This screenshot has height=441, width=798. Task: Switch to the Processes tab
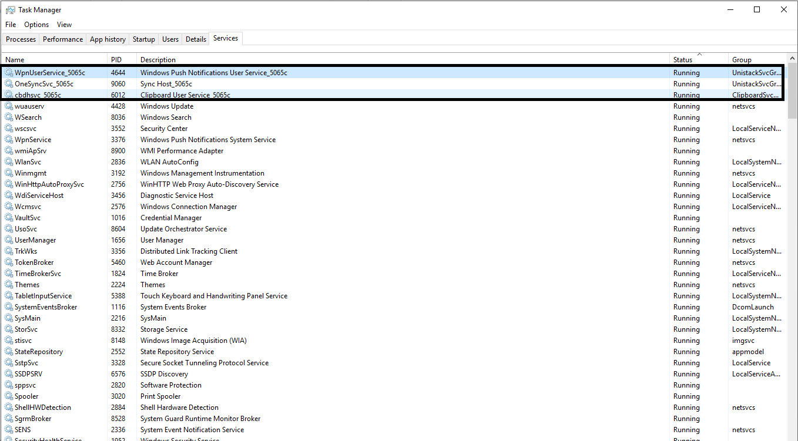(21, 39)
